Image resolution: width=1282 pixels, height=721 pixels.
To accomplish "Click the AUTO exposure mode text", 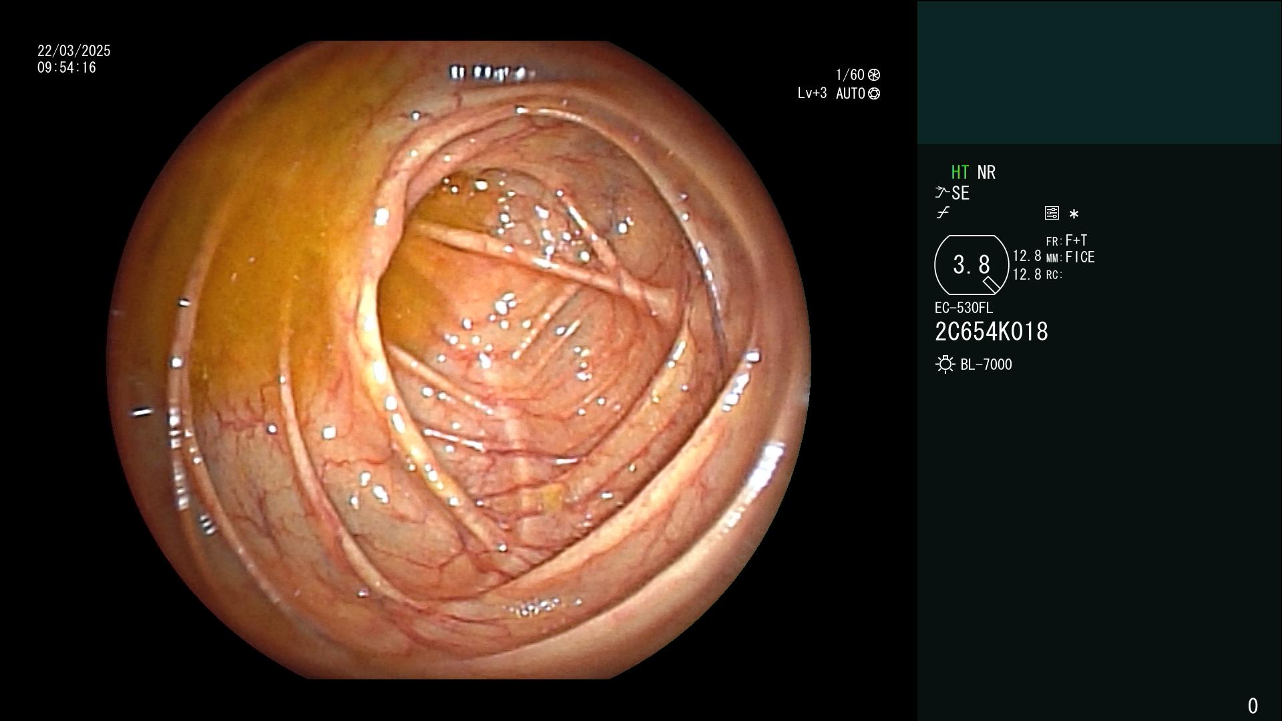I will pos(851,93).
